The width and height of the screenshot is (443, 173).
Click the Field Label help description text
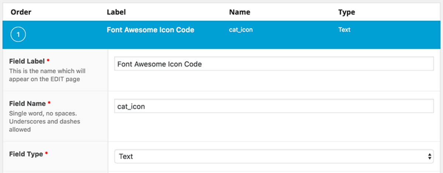coord(47,75)
